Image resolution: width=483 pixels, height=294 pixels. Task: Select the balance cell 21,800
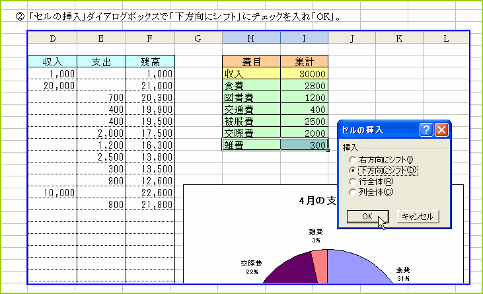(151, 204)
